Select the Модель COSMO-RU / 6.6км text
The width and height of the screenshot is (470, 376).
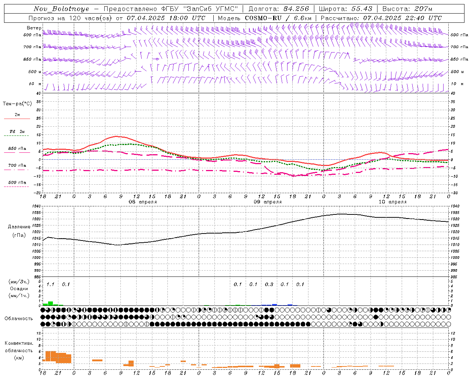pos(265,18)
